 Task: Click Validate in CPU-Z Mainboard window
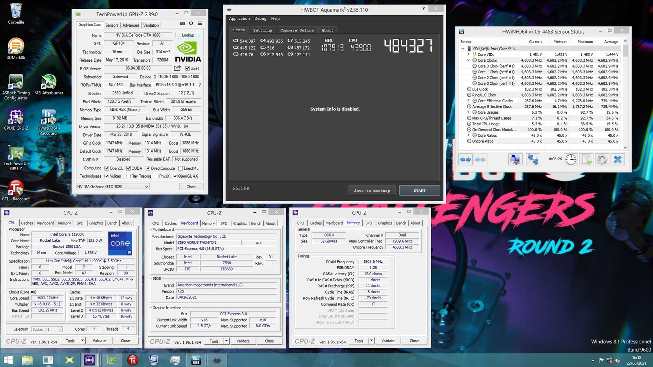pos(243,341)
